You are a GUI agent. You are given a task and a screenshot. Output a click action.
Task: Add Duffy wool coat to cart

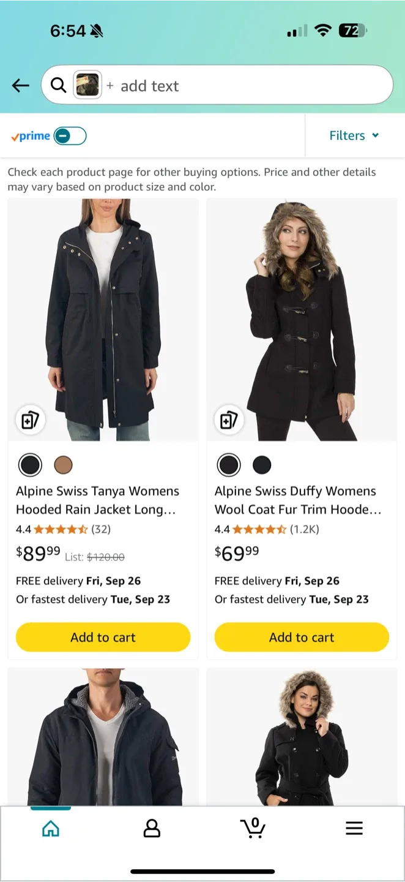[302, 637]
